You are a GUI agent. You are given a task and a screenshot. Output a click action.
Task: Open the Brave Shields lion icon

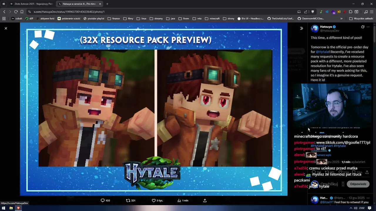(313, 12)
